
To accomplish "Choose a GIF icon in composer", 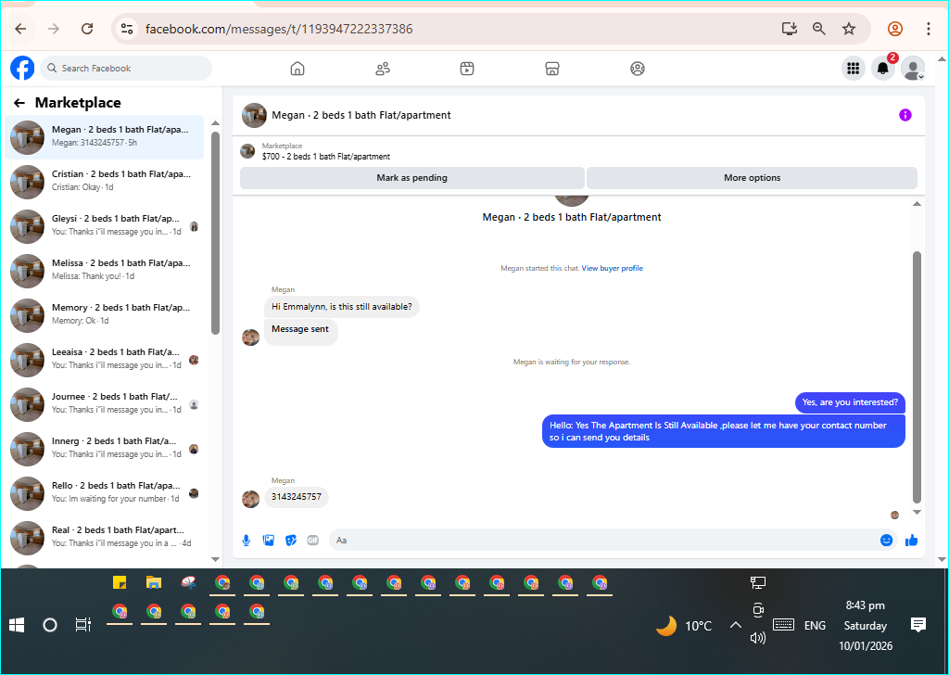I will pos(313,540).
